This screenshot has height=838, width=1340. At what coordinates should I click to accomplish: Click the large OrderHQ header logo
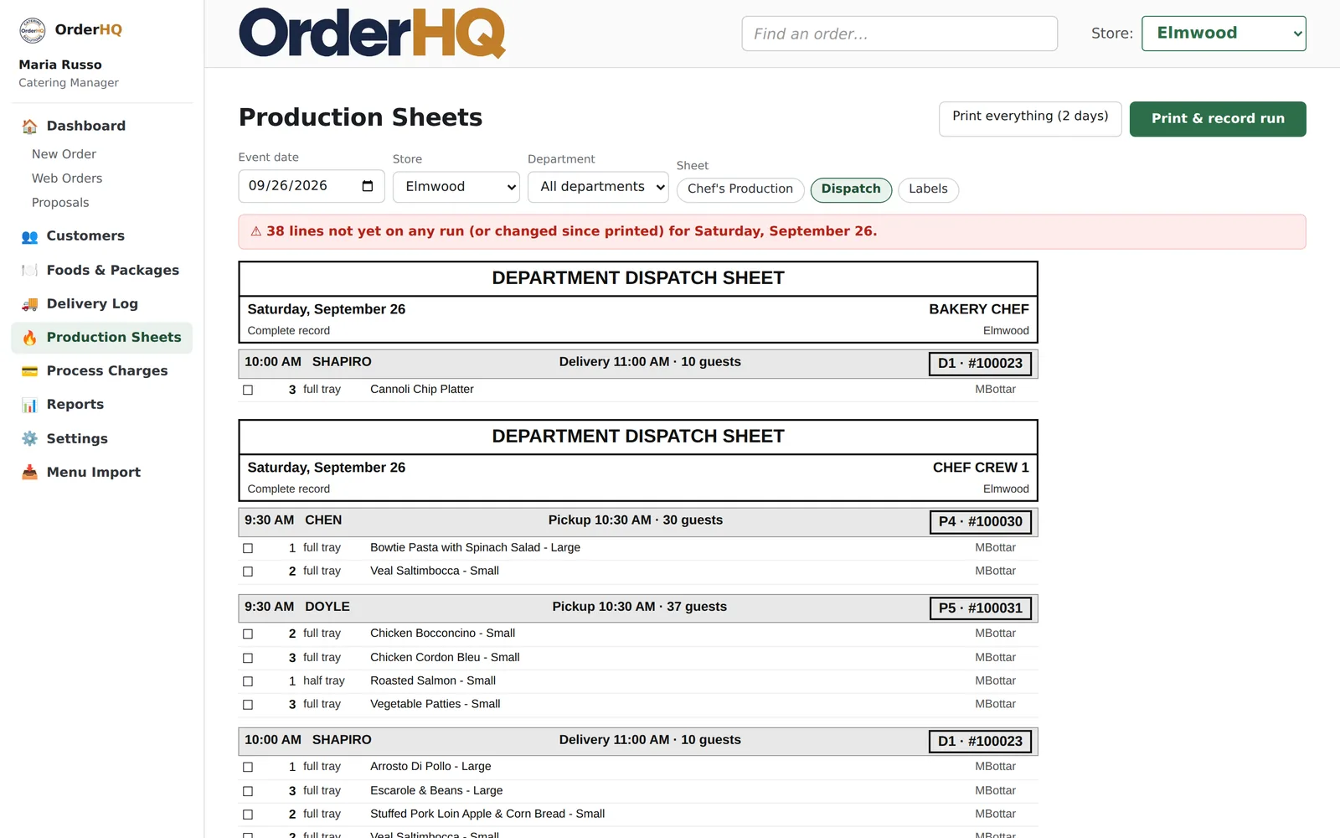(372, 34)
